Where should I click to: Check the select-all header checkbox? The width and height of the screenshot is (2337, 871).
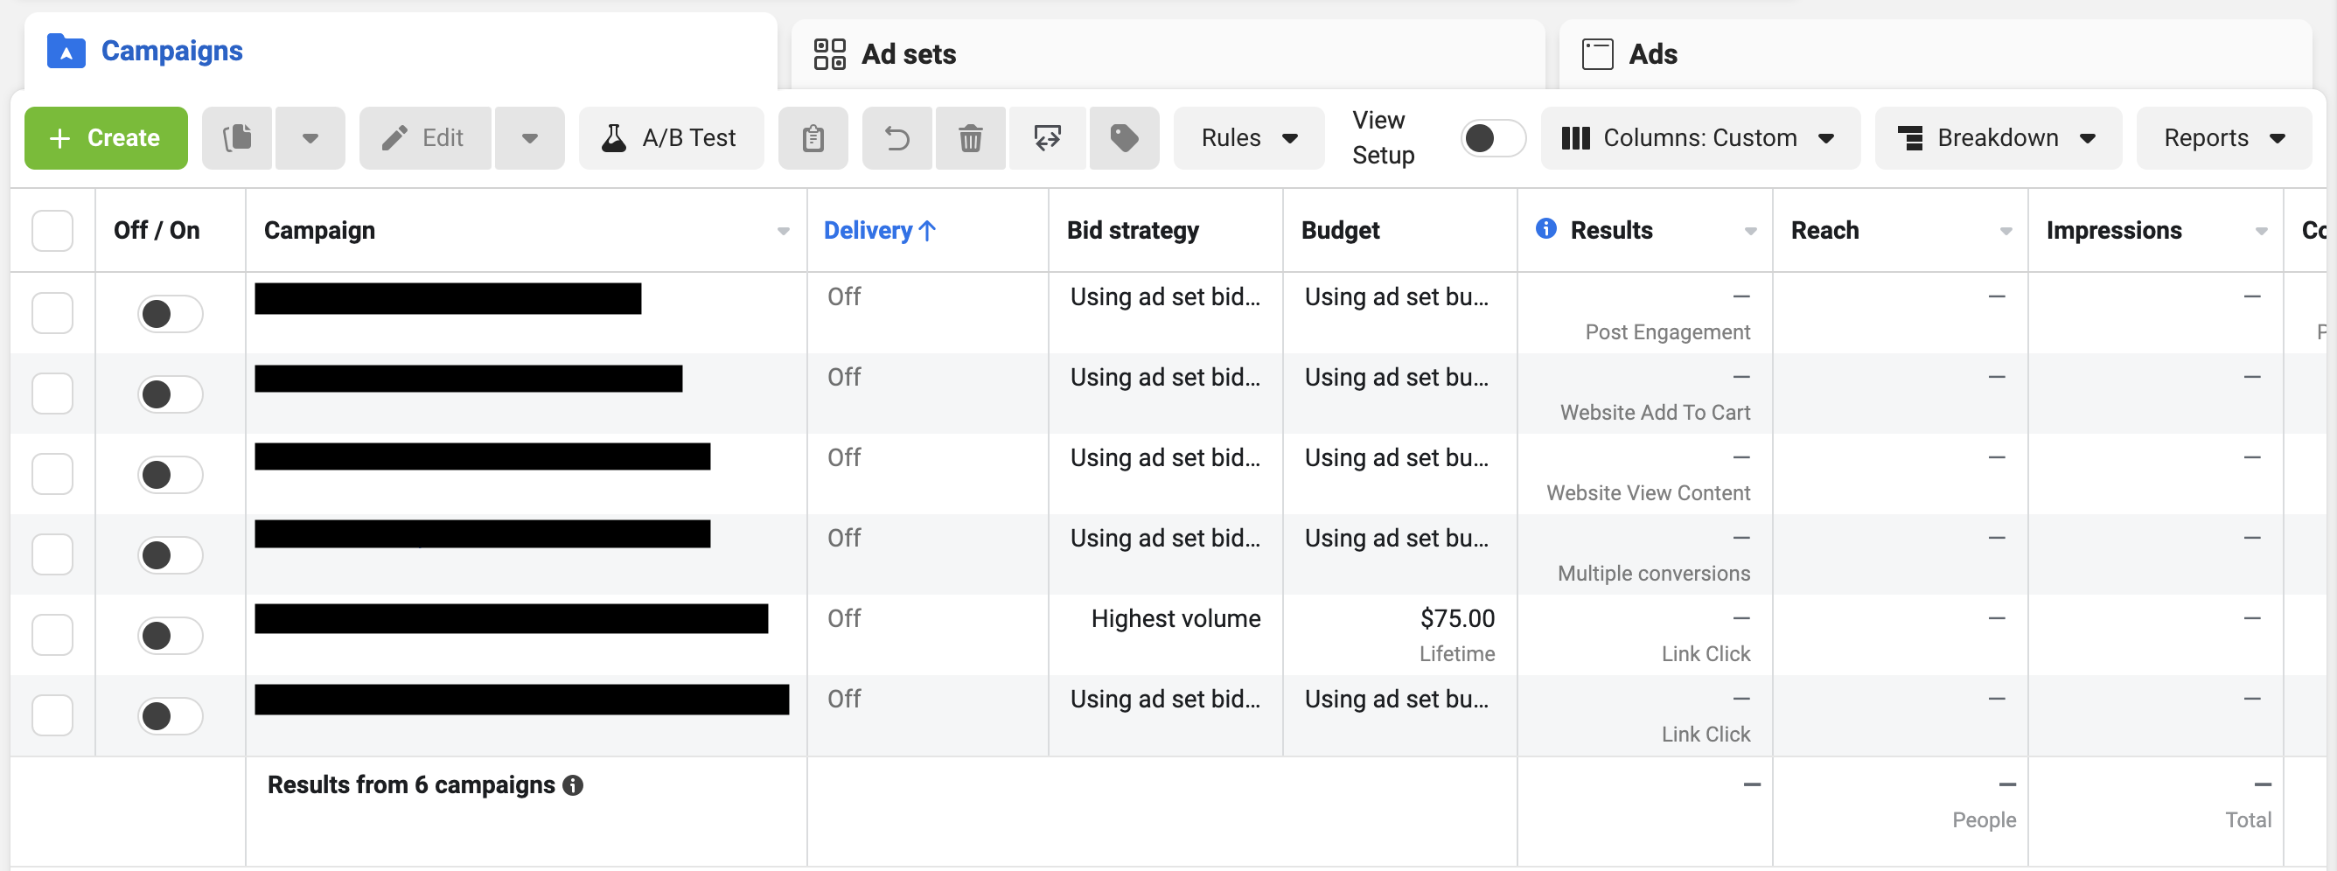52,231
